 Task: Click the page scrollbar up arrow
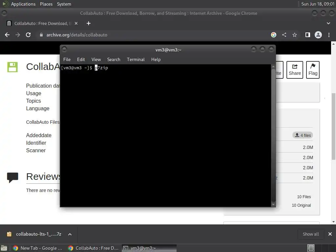pyautogui.click(x=333, y=44)
